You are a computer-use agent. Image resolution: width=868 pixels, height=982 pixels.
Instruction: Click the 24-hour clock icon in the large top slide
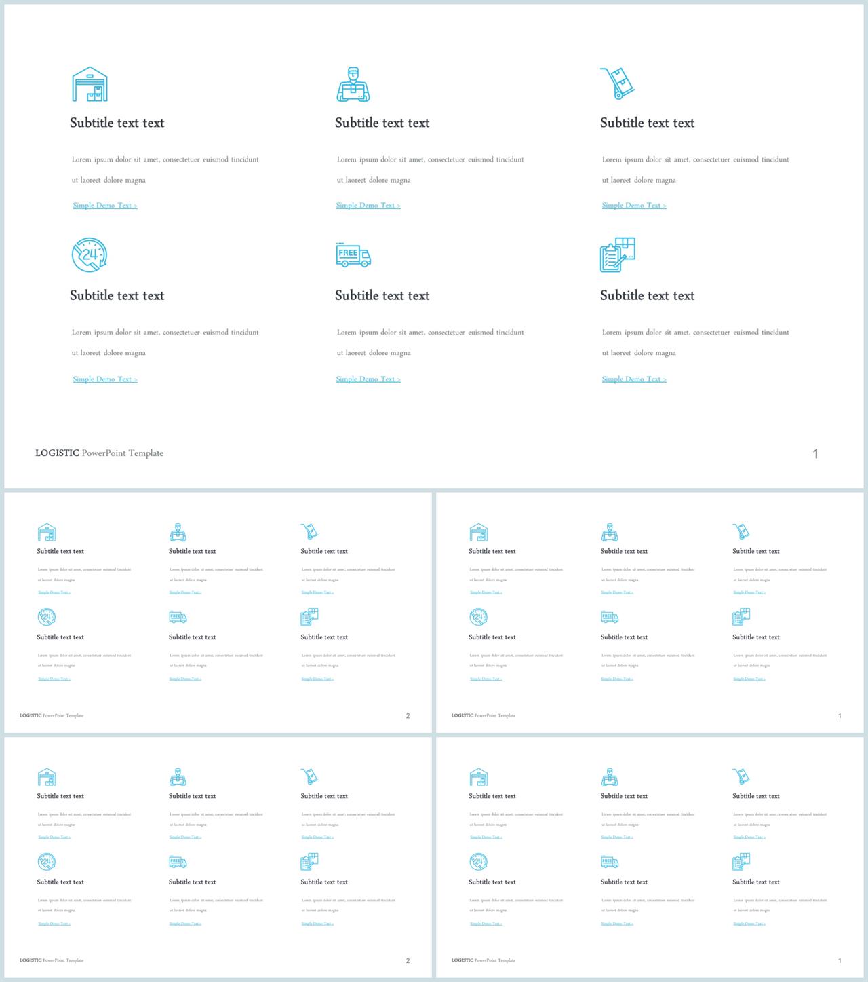(90, 255)
